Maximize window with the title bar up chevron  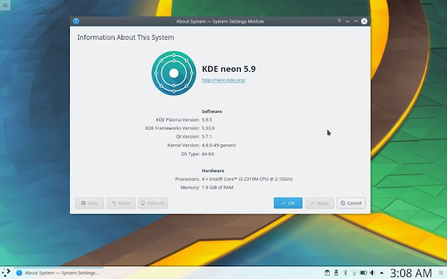pyautogui.click(x=356, y=22)
